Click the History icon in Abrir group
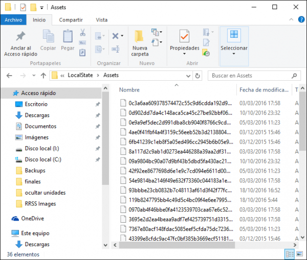This screenshot has width=307, height=260. coord(206,53)
